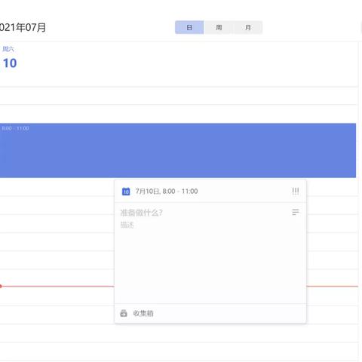Click the inbox icon in popup footer
The image size is (362, 362).
click(x=124, y=313)
